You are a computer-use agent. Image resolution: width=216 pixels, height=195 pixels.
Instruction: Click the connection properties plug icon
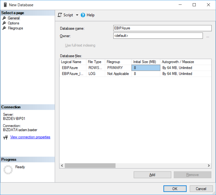6,137
